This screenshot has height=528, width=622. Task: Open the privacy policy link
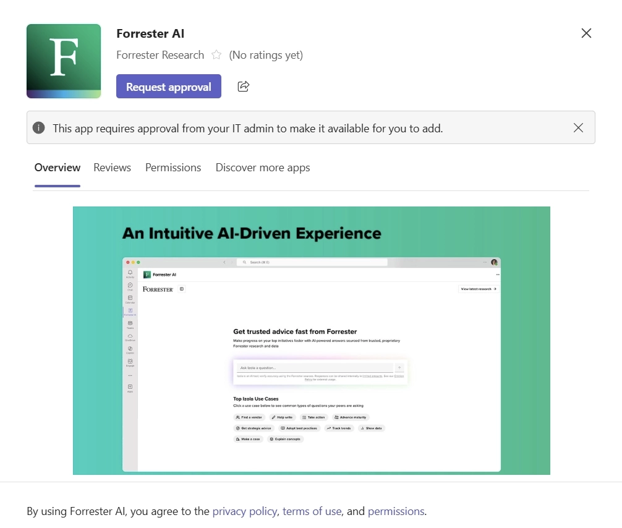[x=246, y=511]
